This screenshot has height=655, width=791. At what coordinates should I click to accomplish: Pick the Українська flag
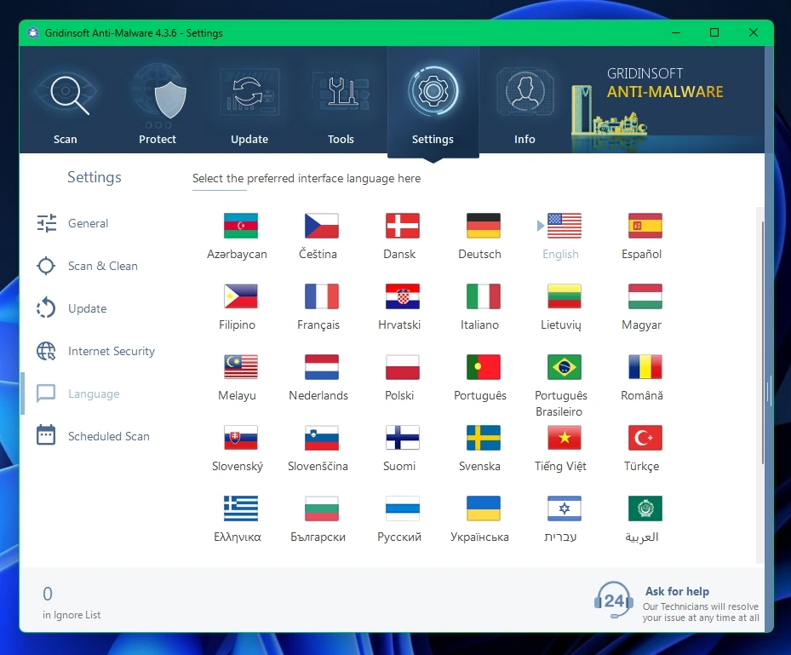tap(484, 508)
